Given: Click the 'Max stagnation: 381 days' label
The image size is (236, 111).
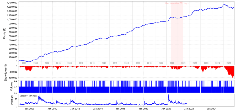Looking at the screenshot, I should [177, 3].
